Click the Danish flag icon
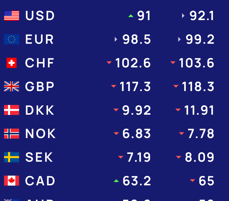The height and width of the screenshot is (201, 229). (12, 110)
